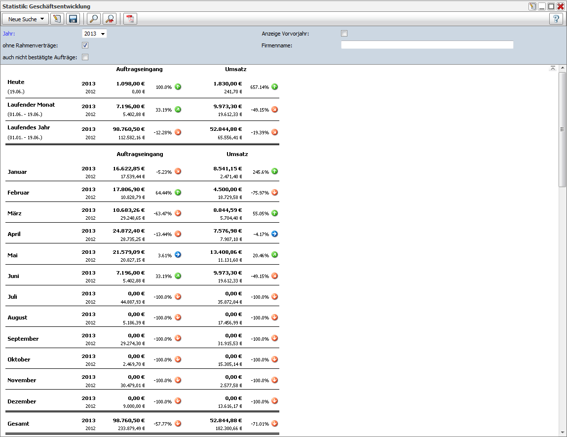Click the reset search magnifier icon
The width and height of the screenshot is (567, 437).
coord(110,19)
